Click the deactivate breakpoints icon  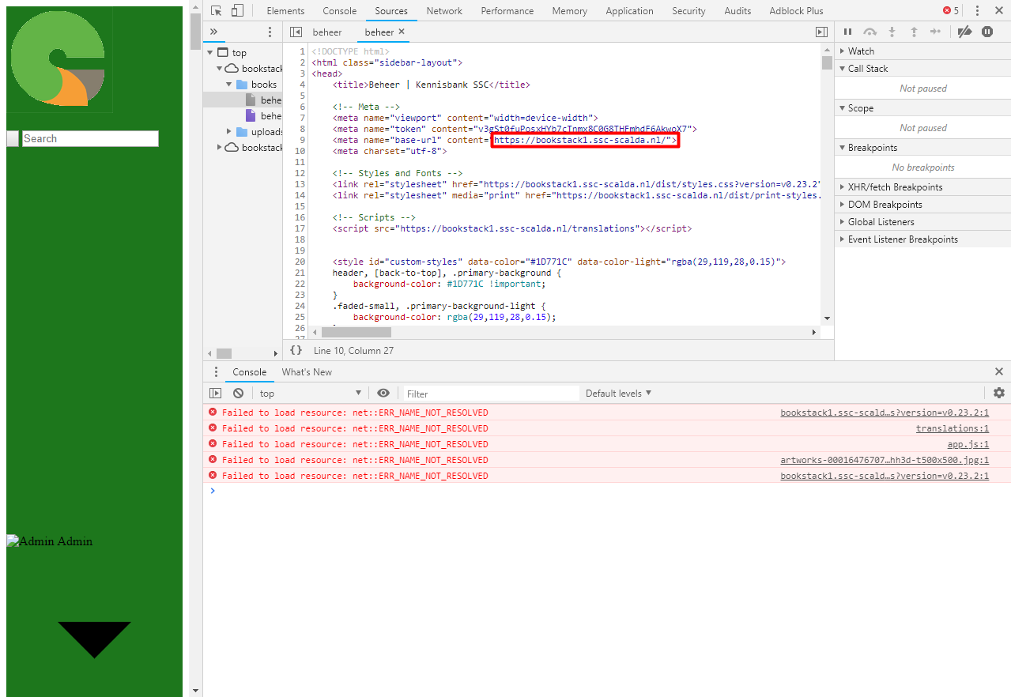(964, 32)
